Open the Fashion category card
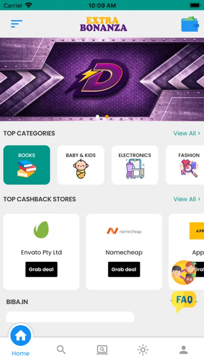 (x=185, y=165)
